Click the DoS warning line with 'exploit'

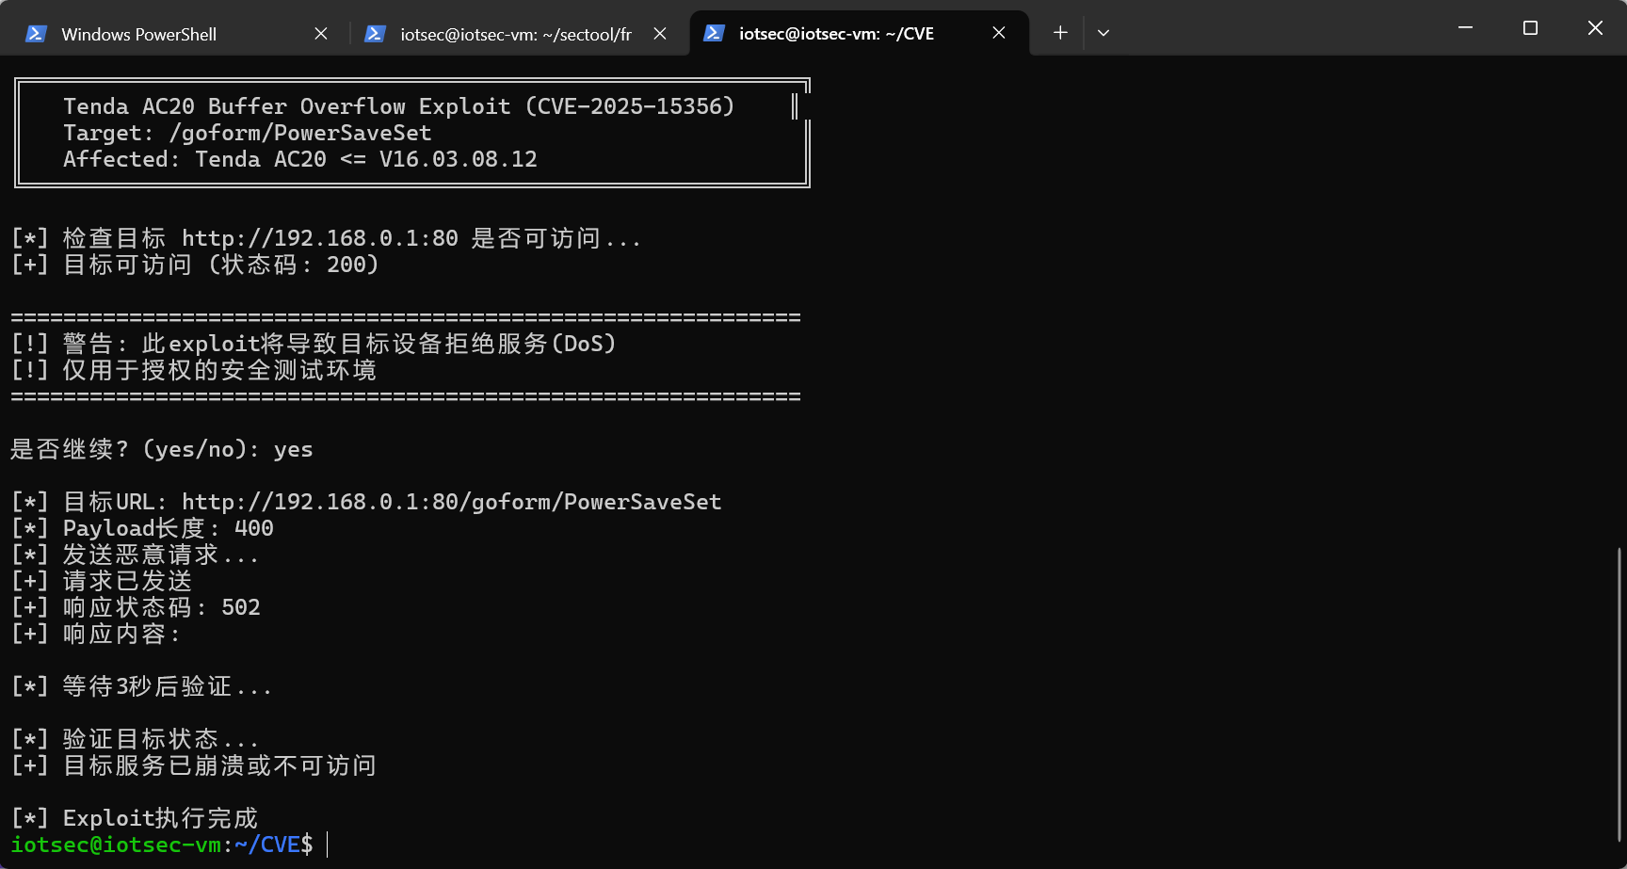click(314, 344)
